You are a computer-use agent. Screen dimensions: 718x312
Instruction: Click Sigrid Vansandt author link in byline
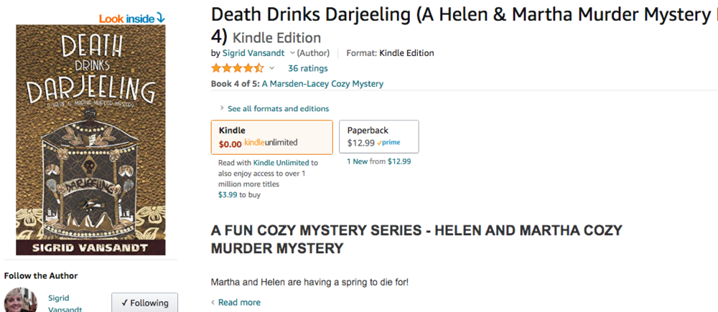tap(253, 53)
